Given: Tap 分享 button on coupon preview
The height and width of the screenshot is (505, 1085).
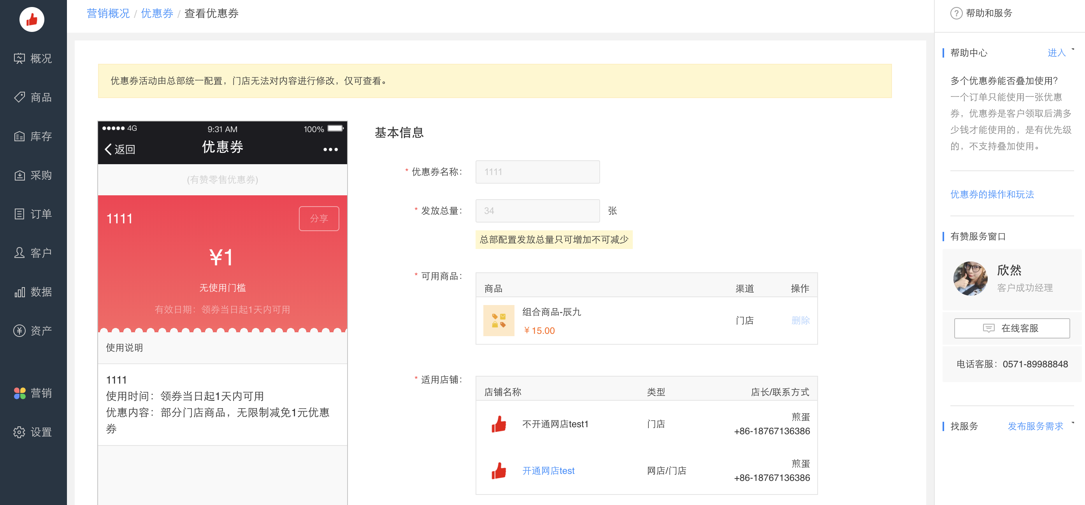Looking at the screenshot, I should [x=319, y=219].
